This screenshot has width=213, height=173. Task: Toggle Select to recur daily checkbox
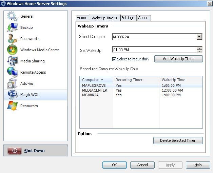pyautogui.click(x=114, y=59)
